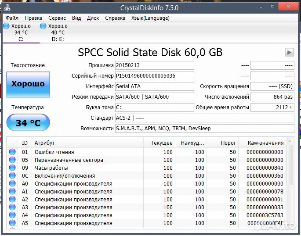The width and height of the screenshot is (301, 236).
Task: Click the attribute list scrollbar thumb
Action: point(290,165)
